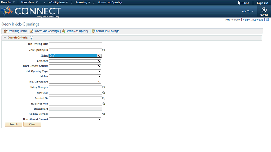Screen dimensions: 271x152
Task: Click the Search Job Postings link text
Action: (x=107, y=31)
